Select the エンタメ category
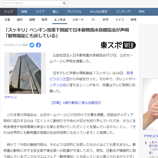The width and height of the screenshot is (158, 158). [60, 20]
